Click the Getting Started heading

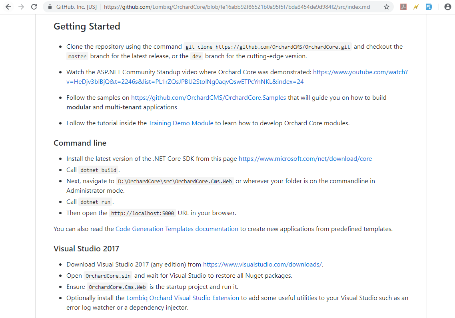click(87, 26)
